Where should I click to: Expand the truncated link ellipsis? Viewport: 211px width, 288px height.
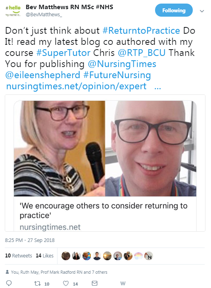coord(157,86)
